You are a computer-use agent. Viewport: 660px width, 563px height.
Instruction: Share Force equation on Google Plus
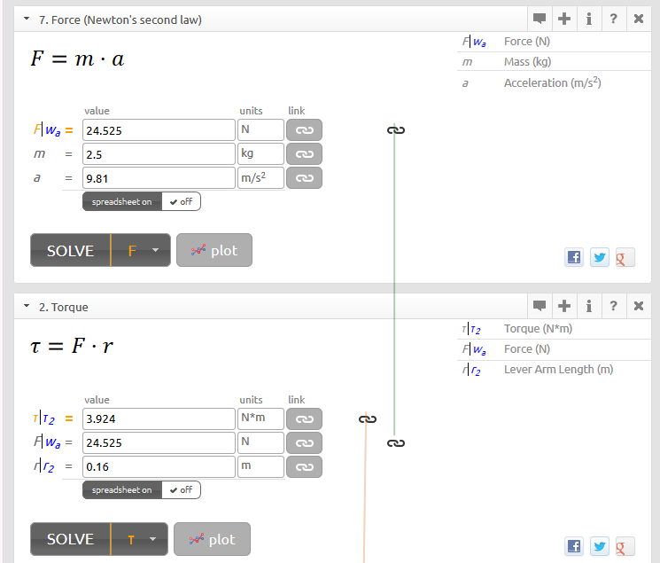(625, 257)
